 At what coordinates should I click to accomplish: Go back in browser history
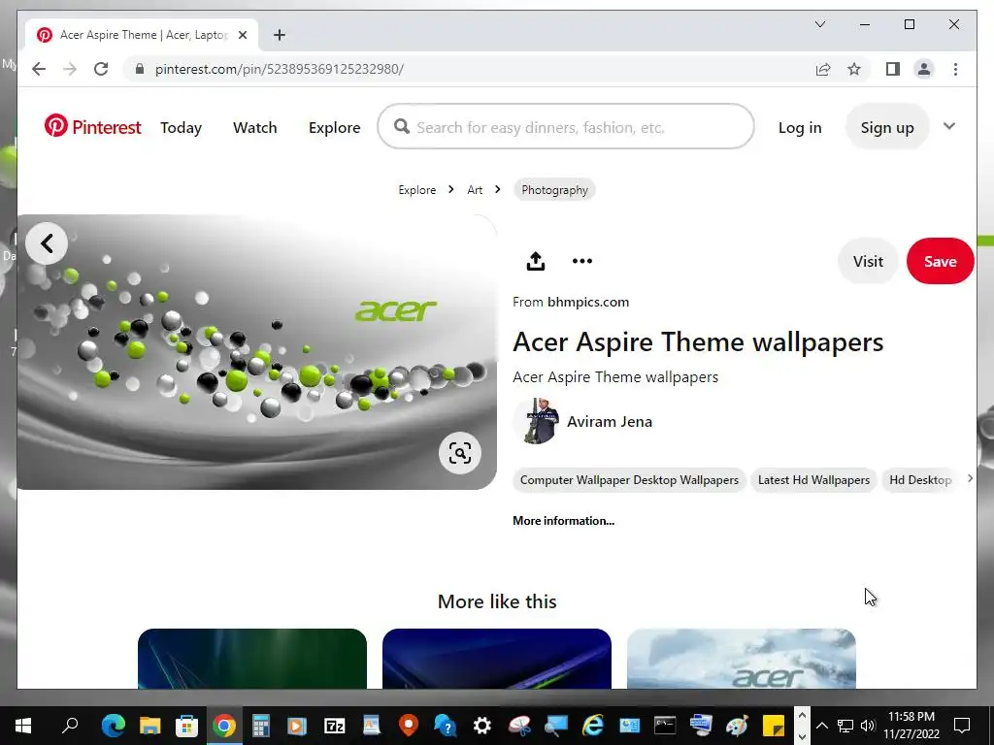pos(39,69)
